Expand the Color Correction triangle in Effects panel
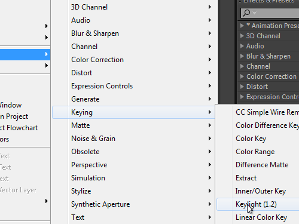This screenshot has width=299, height=224. pyautogui.click(x=242, y=76)
